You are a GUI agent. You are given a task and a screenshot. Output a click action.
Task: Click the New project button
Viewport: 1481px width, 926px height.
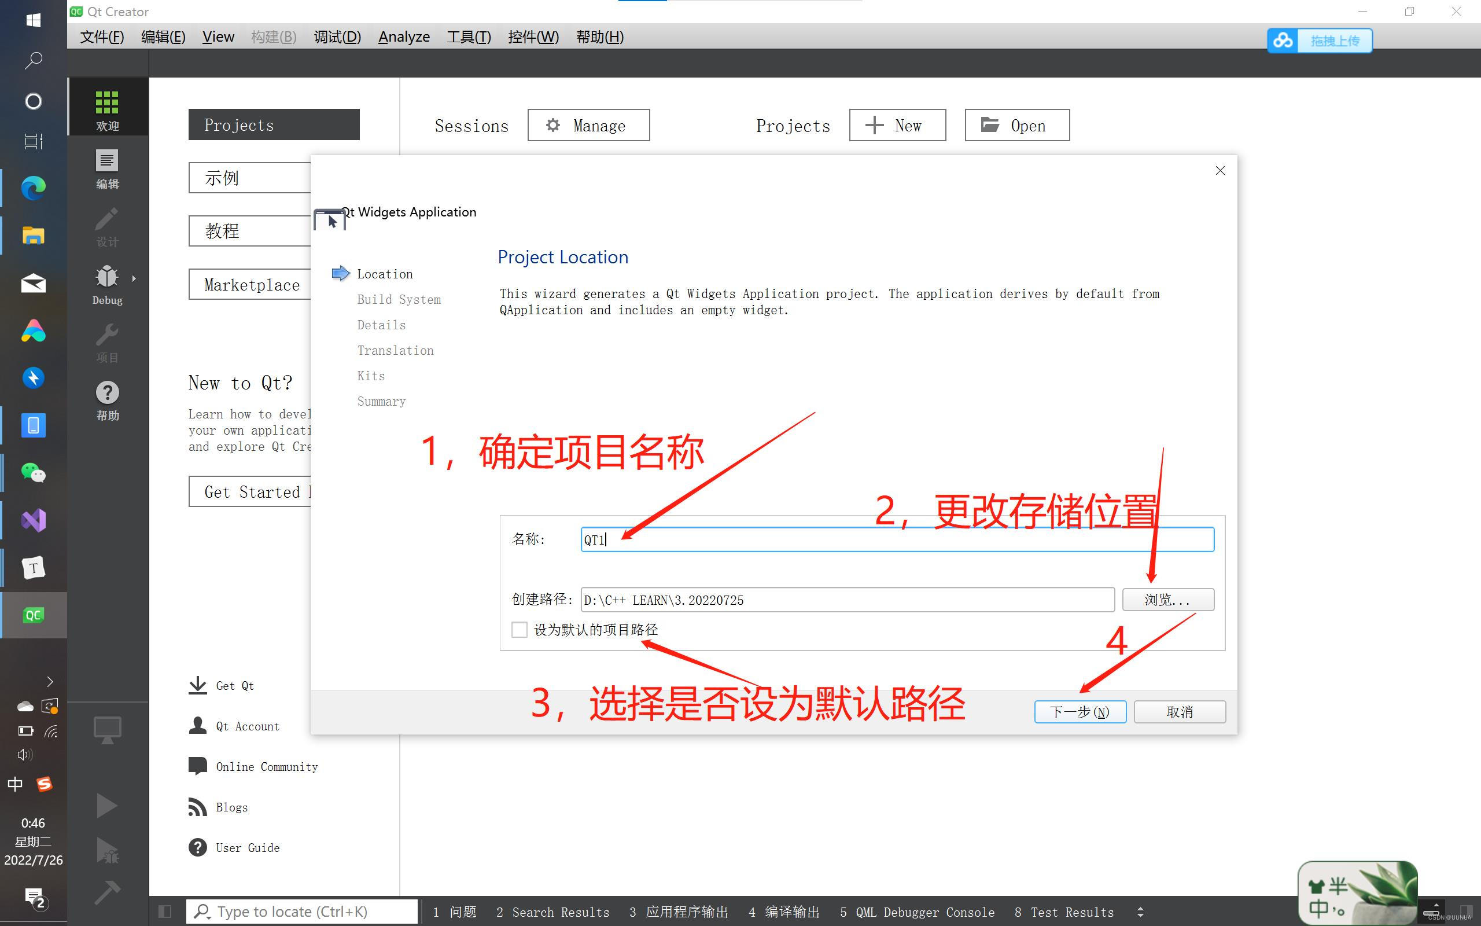coord(897,126)
